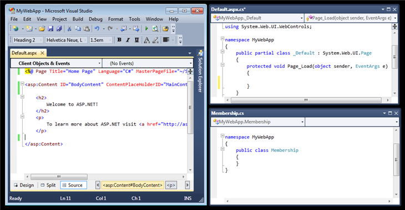Open the file with the folder icon

42,29
